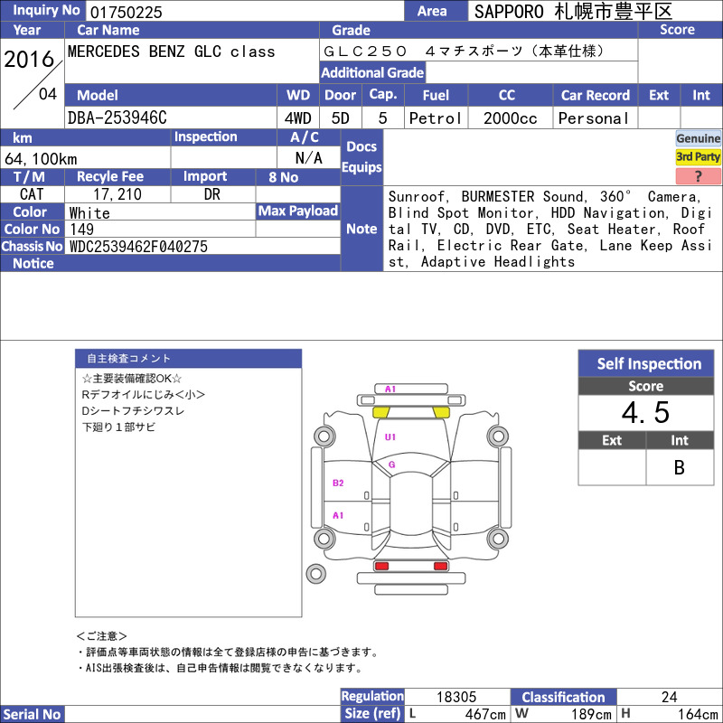723x723 pixels.
Task: Click the left red taillight in the diagram
Action: 381,566
